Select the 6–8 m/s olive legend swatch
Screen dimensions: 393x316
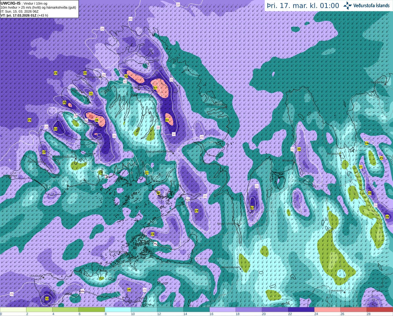92,310
